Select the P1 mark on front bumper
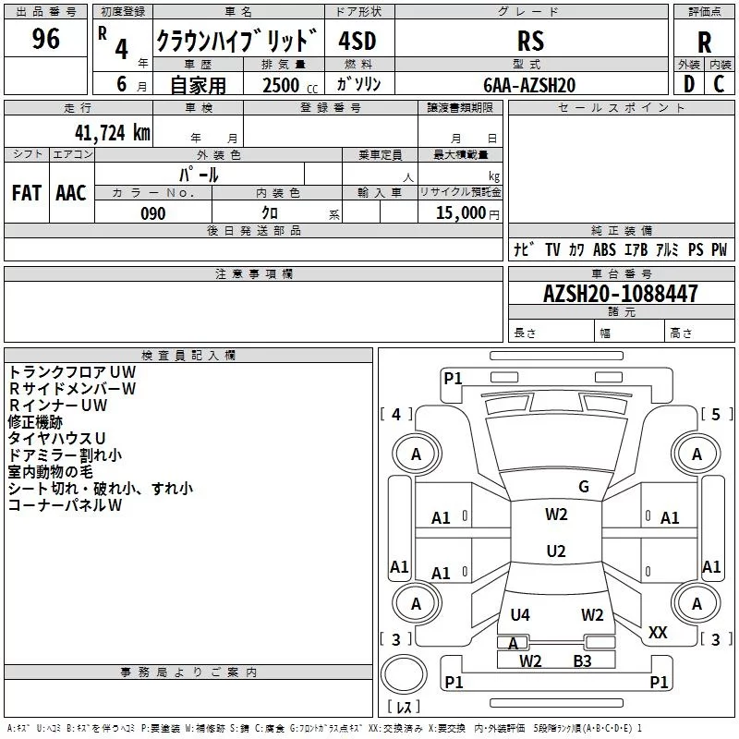The height and width of the screenshot is (739, 739). tap(453, 379)
